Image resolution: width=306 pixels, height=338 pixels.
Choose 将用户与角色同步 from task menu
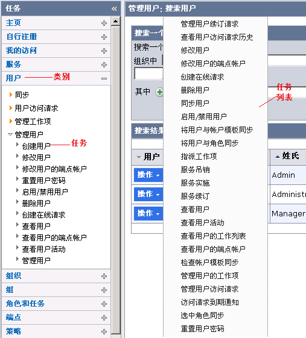[x=209, y=143]
